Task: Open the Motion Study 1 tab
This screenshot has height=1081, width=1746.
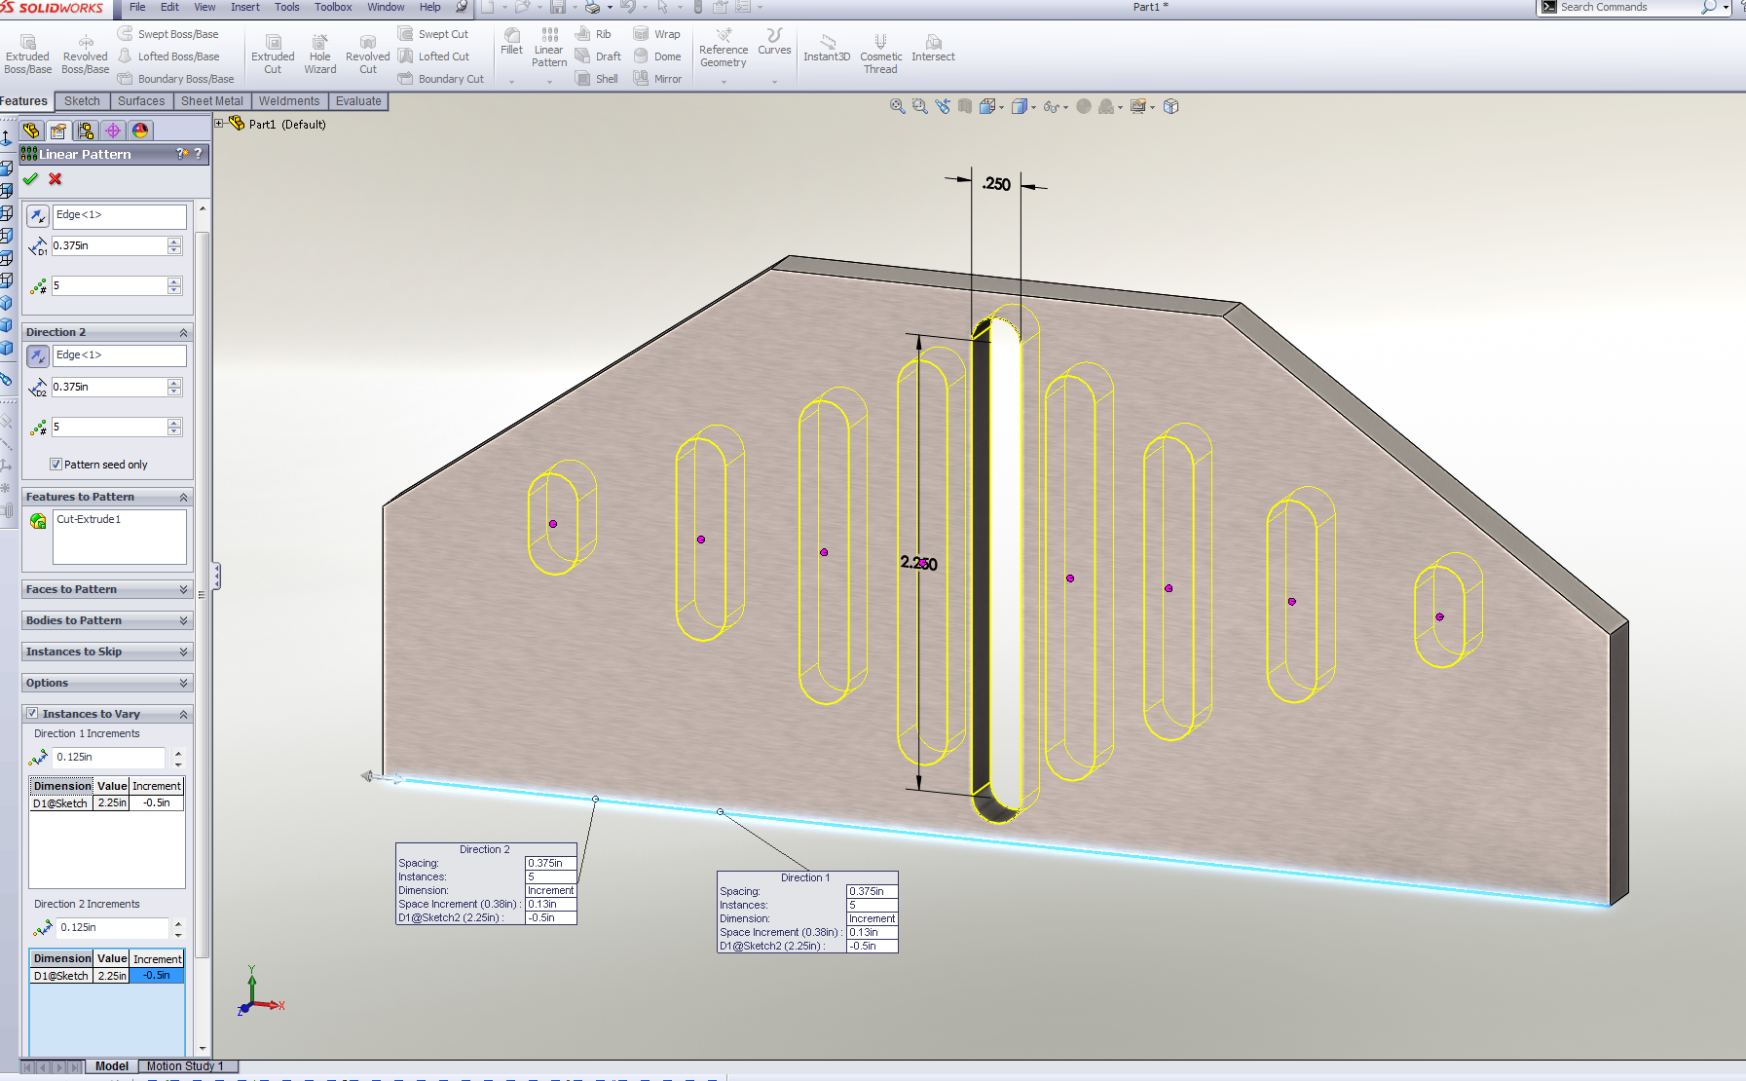Action: point(185,1066)
